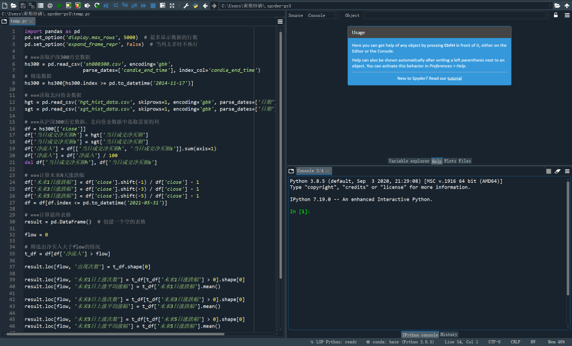Screen dimensions: 572x346
Task: Start debugging with the debug file icon
Action: [x=106, y=5]
